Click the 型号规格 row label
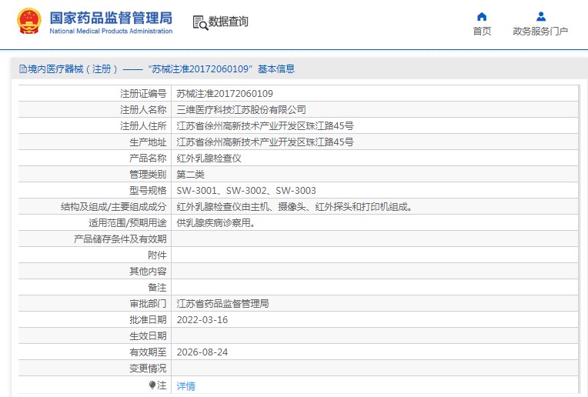Image resolution: width=588 pixels, height=397 pixels. [x=148, y=191]
